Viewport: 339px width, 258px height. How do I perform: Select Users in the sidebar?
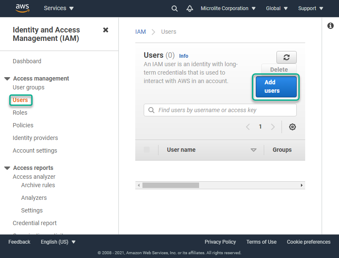[20, 100]
